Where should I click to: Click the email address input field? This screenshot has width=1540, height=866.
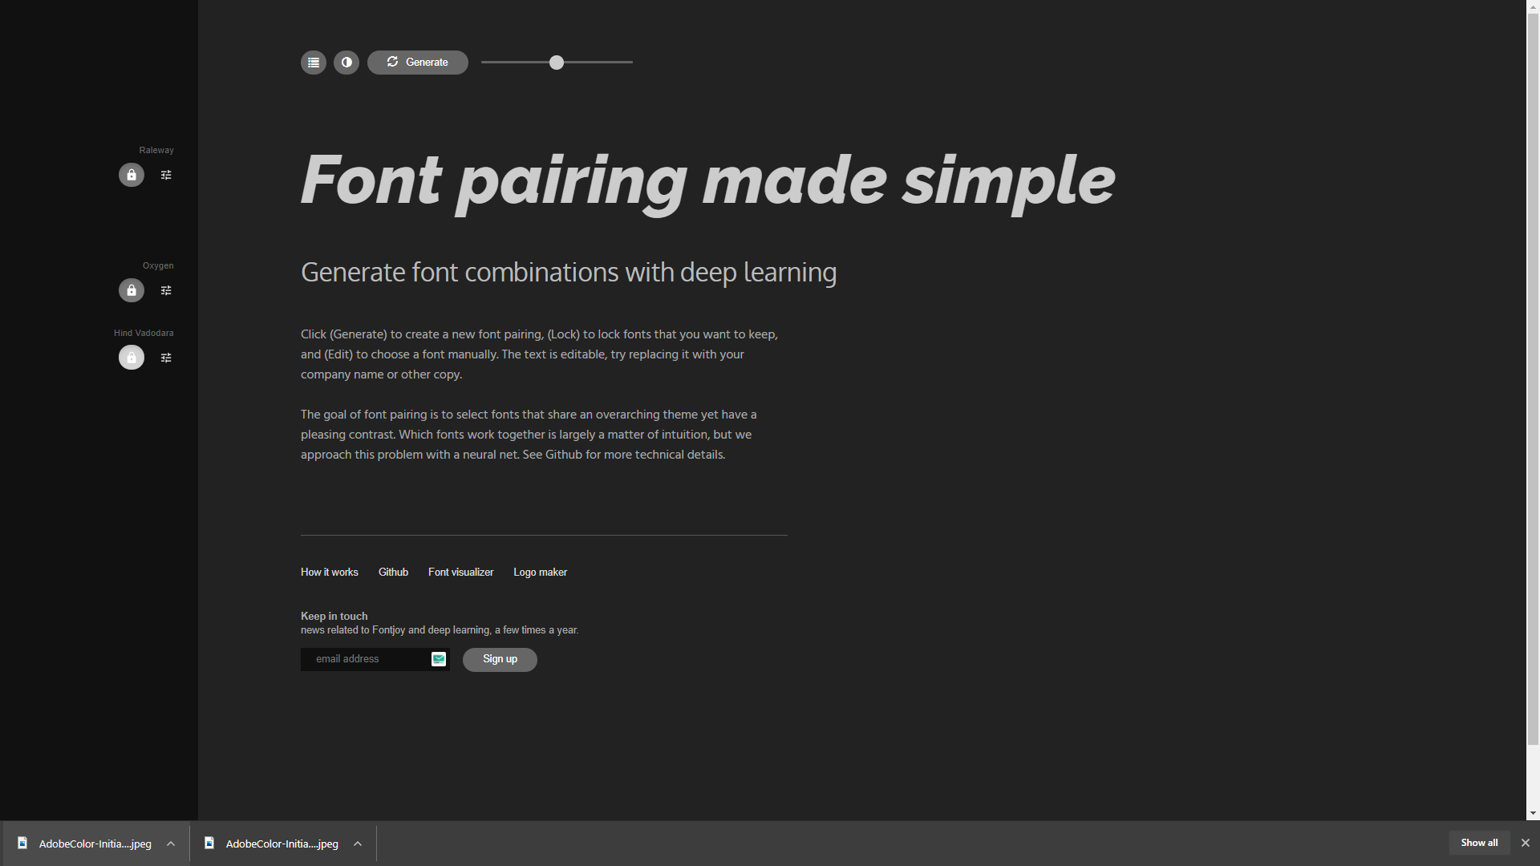[x=371, y=659]
